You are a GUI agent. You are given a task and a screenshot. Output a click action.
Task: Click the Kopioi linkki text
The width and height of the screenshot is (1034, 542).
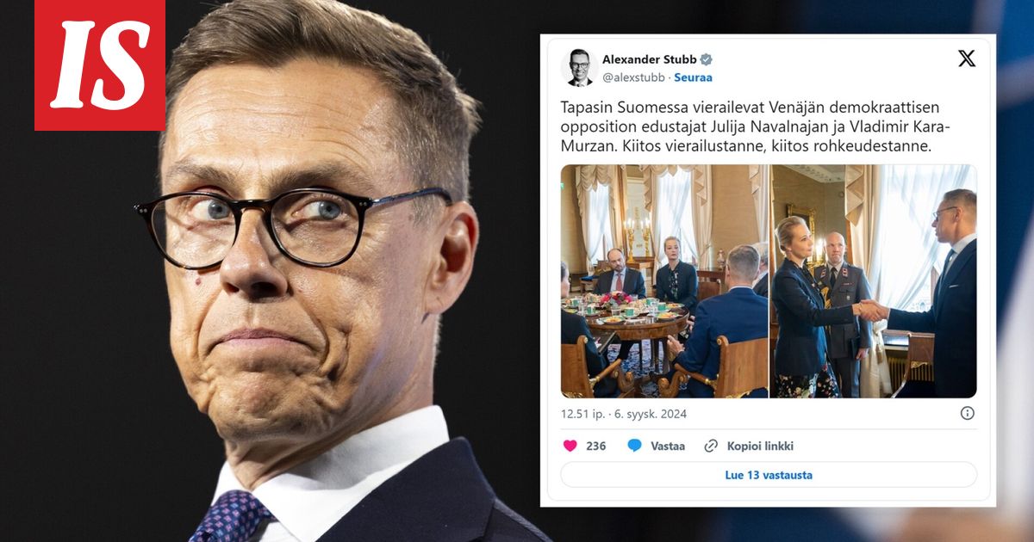coord(760,446)
